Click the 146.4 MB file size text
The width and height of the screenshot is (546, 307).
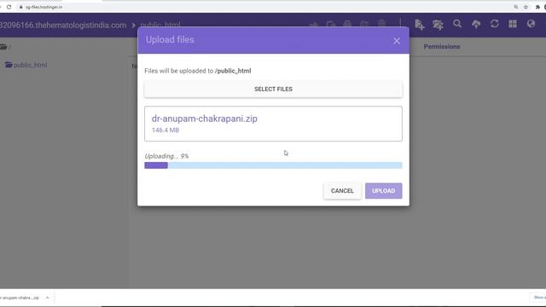click(166, 130)
